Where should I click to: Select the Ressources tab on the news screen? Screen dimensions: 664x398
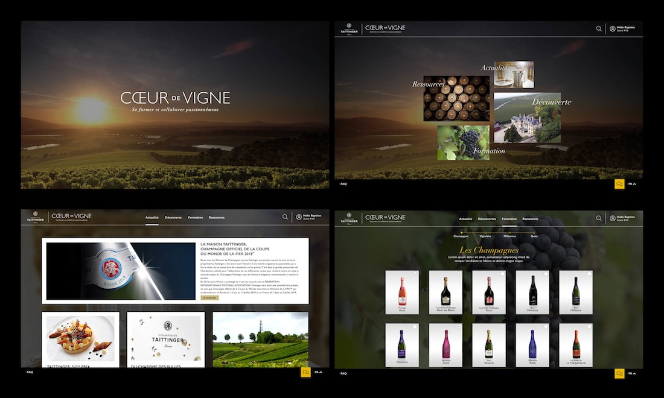pyautogui.click(x=216, y=218)
